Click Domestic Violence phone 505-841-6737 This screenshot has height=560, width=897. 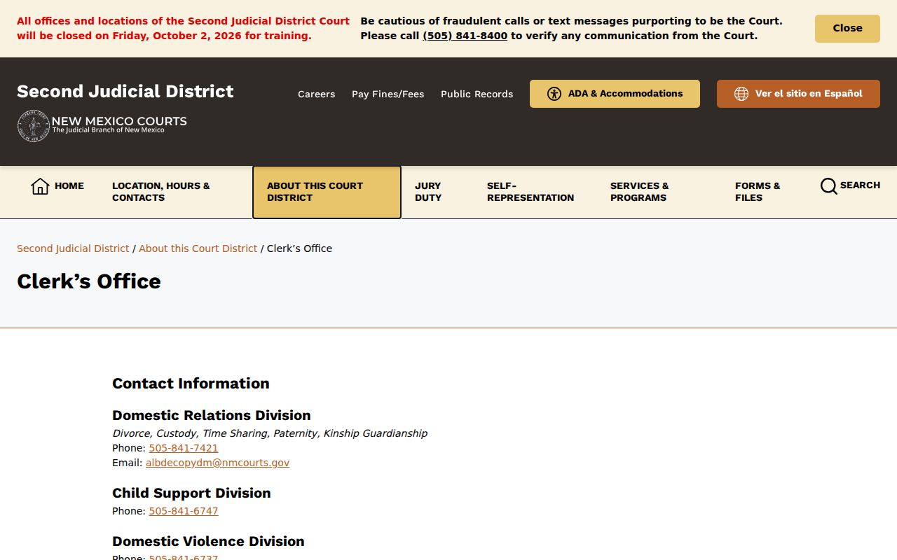[x=184, y=556]
